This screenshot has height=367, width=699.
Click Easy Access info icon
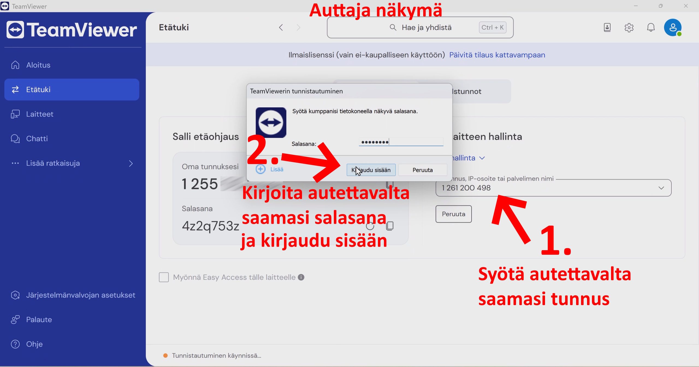pyautogui.click(x=301, y=277)
